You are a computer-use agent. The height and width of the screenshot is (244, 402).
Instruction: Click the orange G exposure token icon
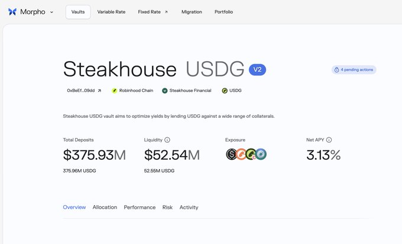point(241,154)
